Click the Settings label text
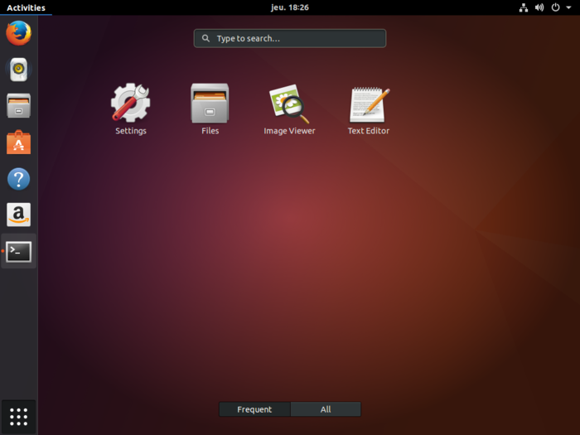580x435 pixels. point(131,131)
